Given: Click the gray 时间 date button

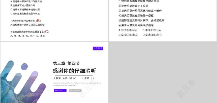Looking at the screenshot, I should 75,90.
